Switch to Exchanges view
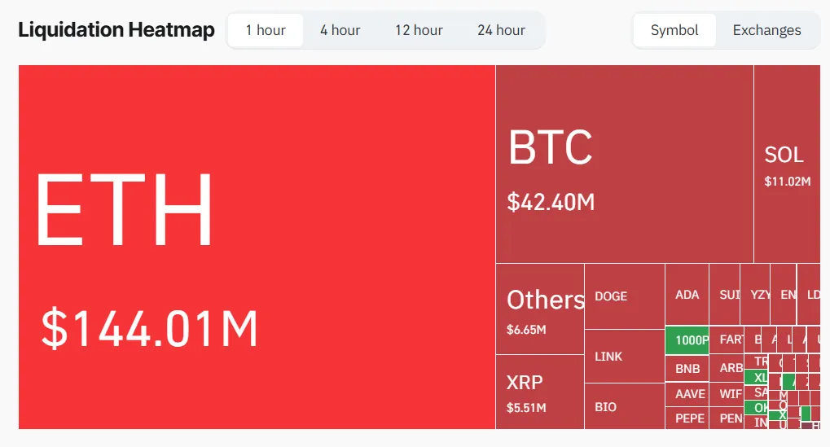 (x=766, y=30)
